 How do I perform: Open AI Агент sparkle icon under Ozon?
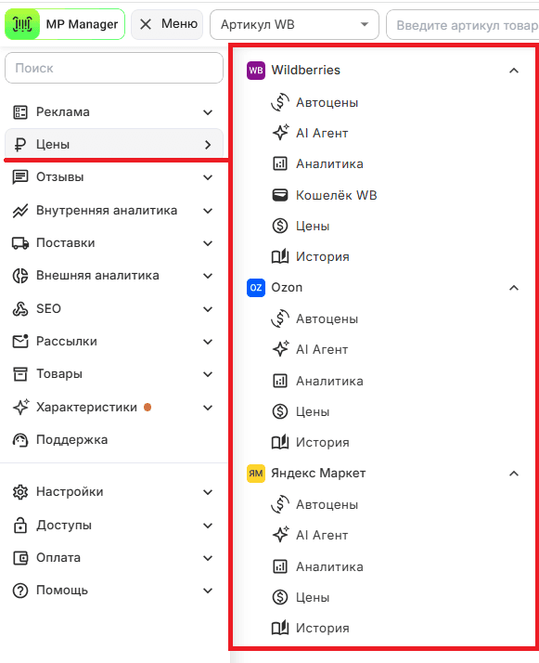(280, 349)
